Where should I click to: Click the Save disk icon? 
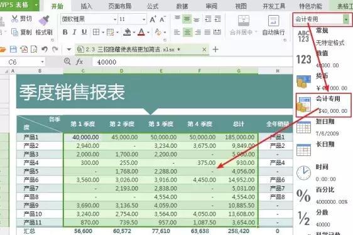pos(13,50)
